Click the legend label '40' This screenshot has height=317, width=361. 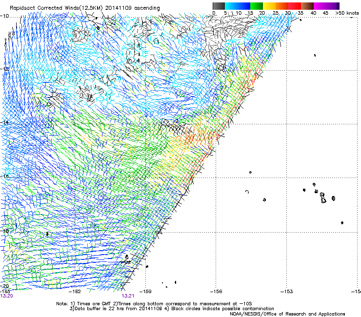(x=313, y=13)
